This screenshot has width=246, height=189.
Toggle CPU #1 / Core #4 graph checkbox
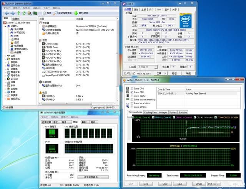[x=195, y=117]
